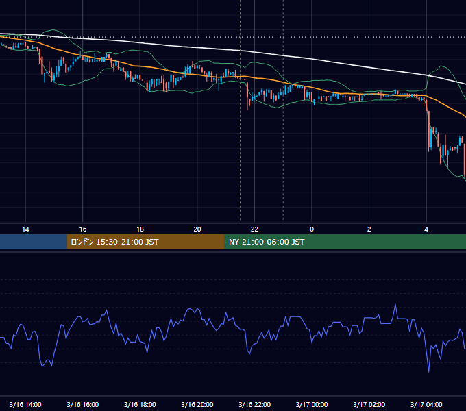Click the 3/16 16:00 date label
466x411 pixels.
(x=83, y=404)
